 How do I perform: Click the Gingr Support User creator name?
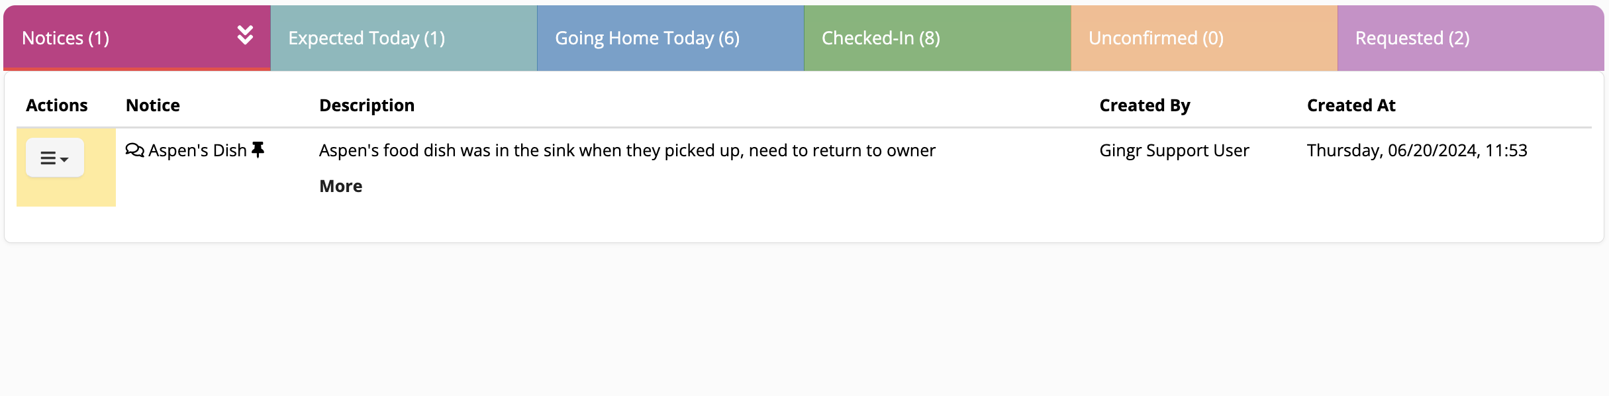point(1174,150)
